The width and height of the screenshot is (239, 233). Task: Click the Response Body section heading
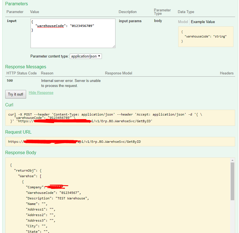click(21, 152)
